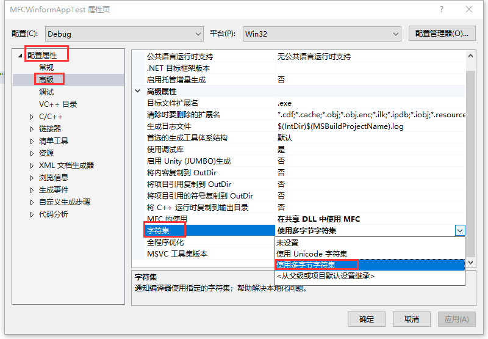Click 在共享 DLL 中使用 MFC value
Viewport: 488px width, 339px height.
[318, 219]
